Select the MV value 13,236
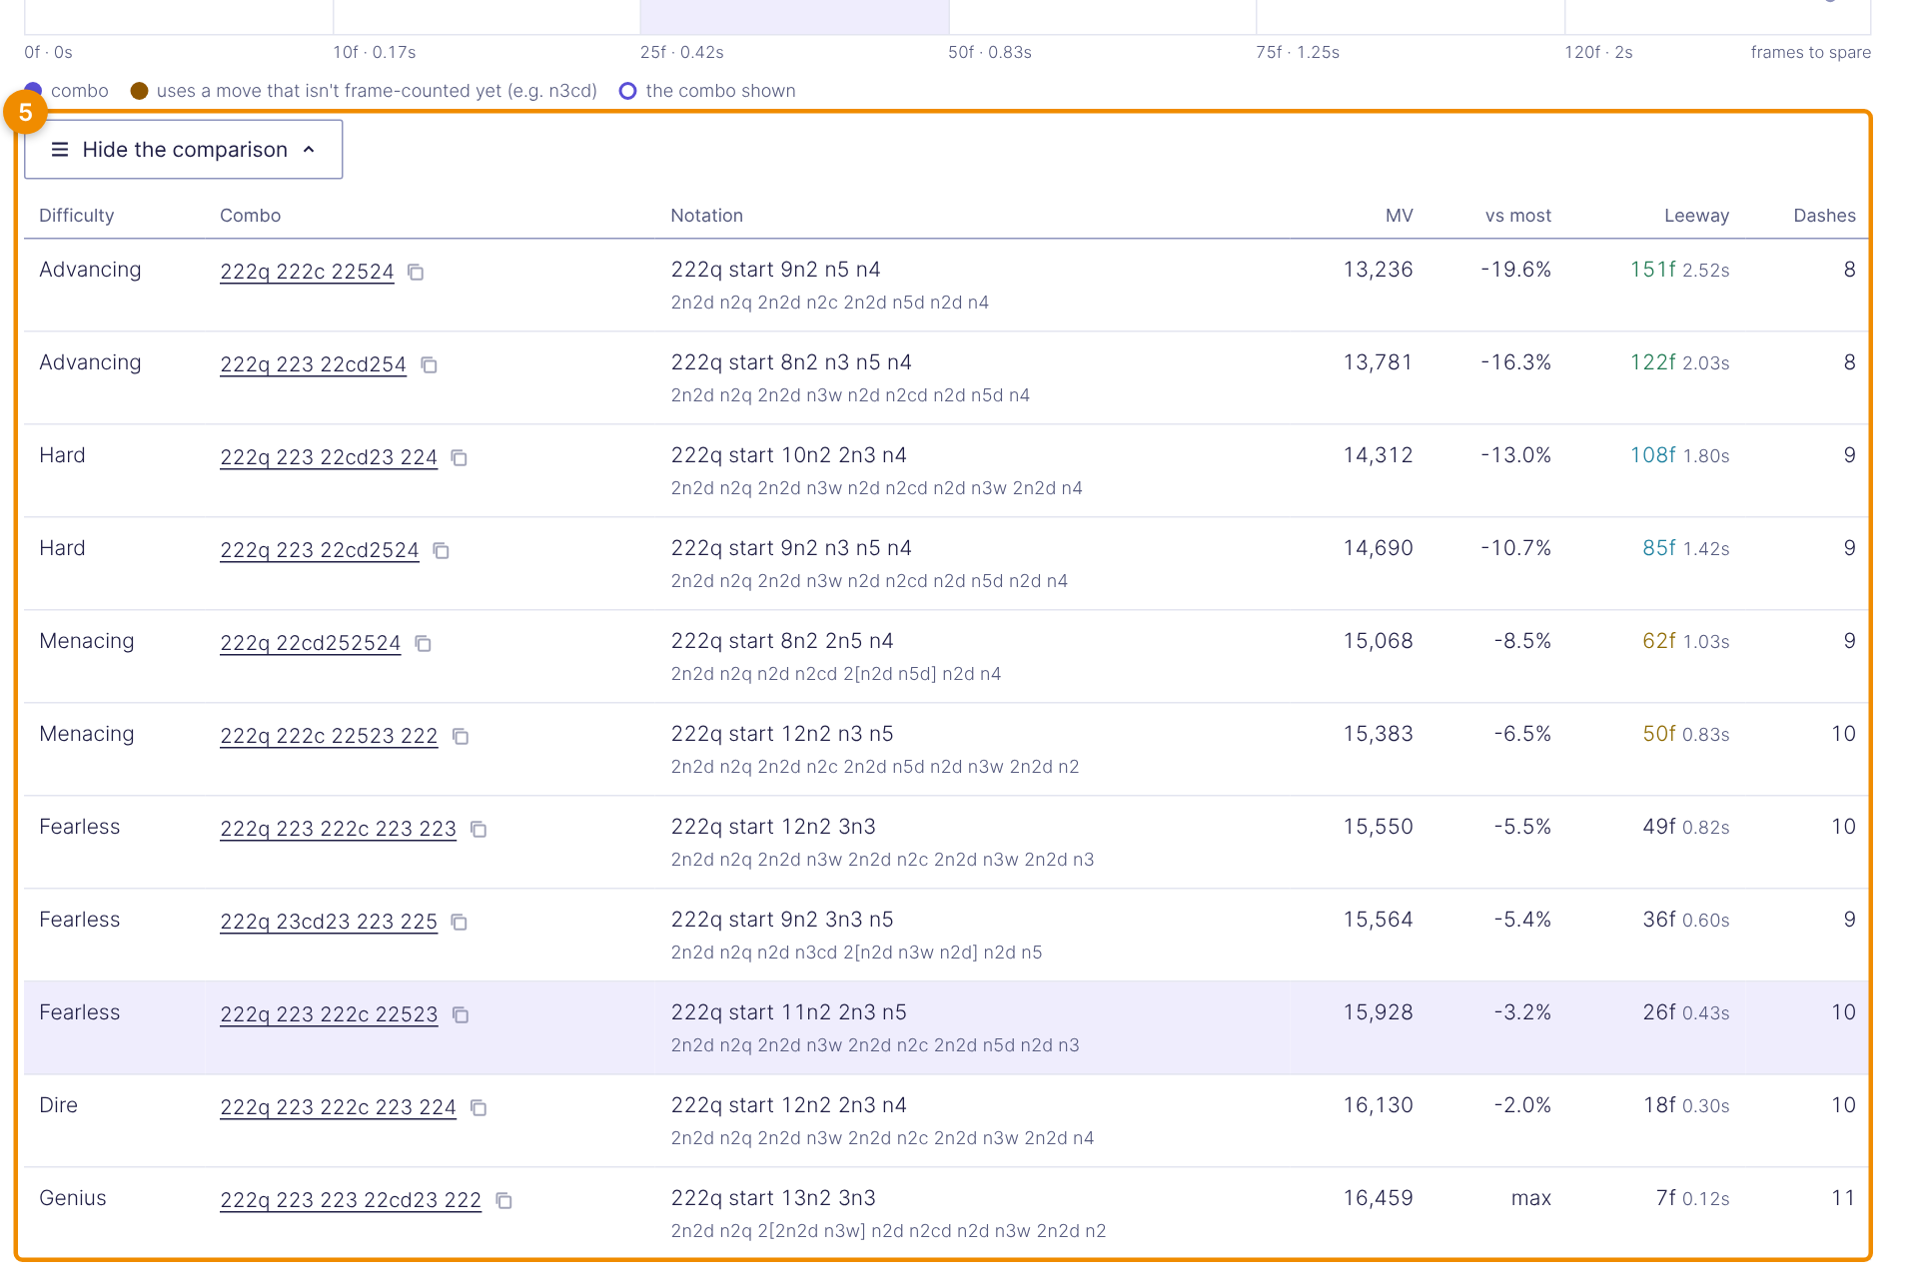This screenshot has height=1284, width=1918. (1378, 270)
